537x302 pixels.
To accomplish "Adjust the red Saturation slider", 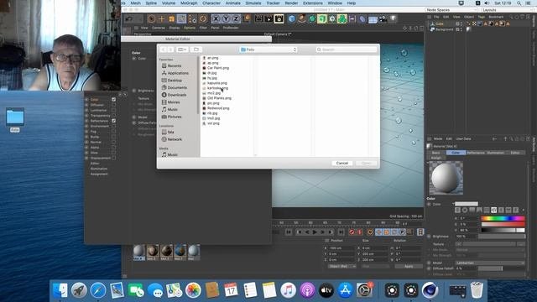I will click(503, 224).
